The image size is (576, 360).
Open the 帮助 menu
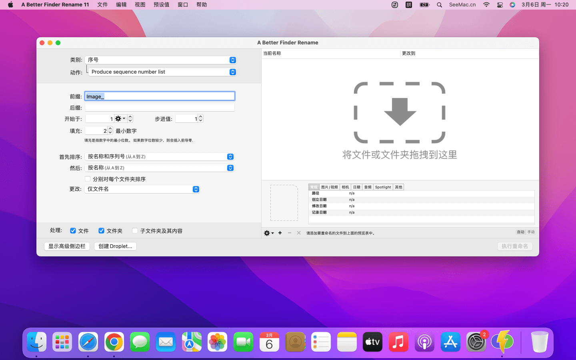coord(202,5)
